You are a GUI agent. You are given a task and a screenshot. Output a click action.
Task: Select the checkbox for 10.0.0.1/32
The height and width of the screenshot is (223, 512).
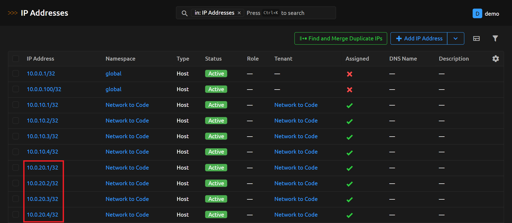(x=16, y=73)
